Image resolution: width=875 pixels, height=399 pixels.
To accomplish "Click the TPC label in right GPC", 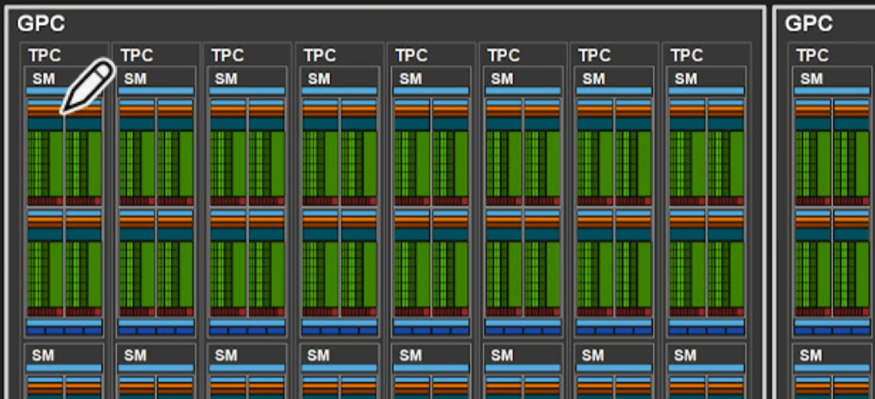I will 813,55.
